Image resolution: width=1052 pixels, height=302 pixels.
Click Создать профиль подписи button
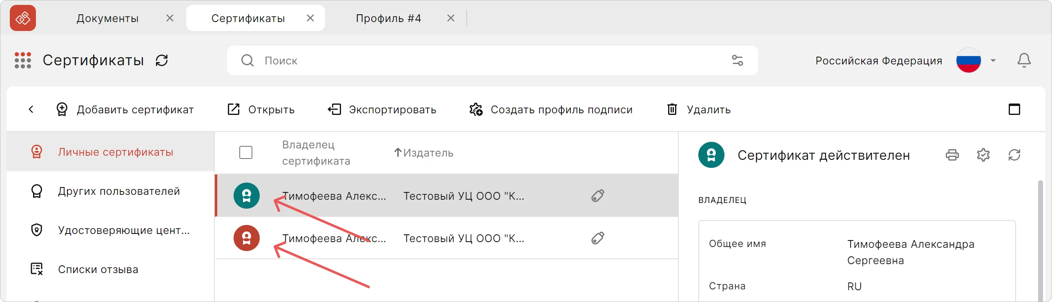point(551,109)
